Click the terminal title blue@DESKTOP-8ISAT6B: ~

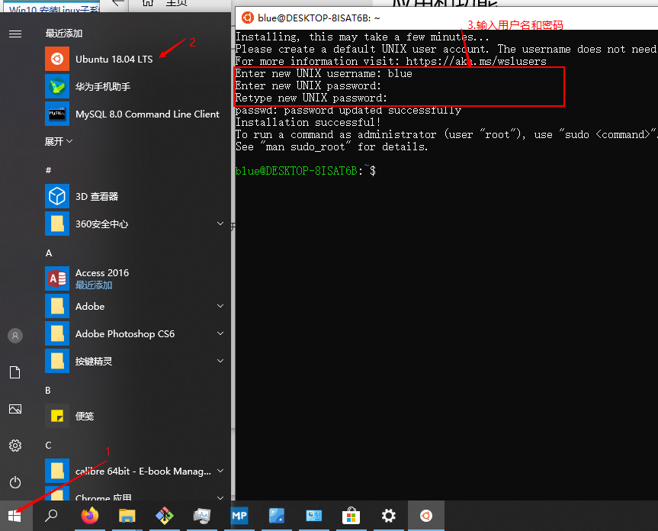tap(319, 18)
